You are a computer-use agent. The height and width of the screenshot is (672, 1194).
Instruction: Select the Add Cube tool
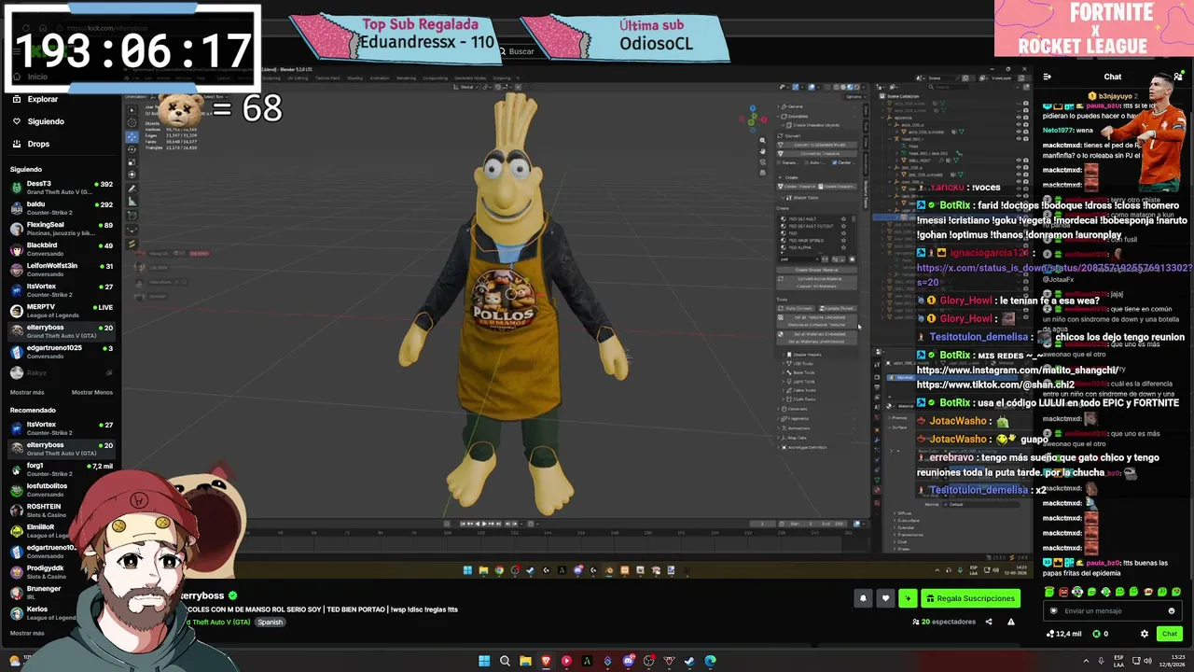132,217
